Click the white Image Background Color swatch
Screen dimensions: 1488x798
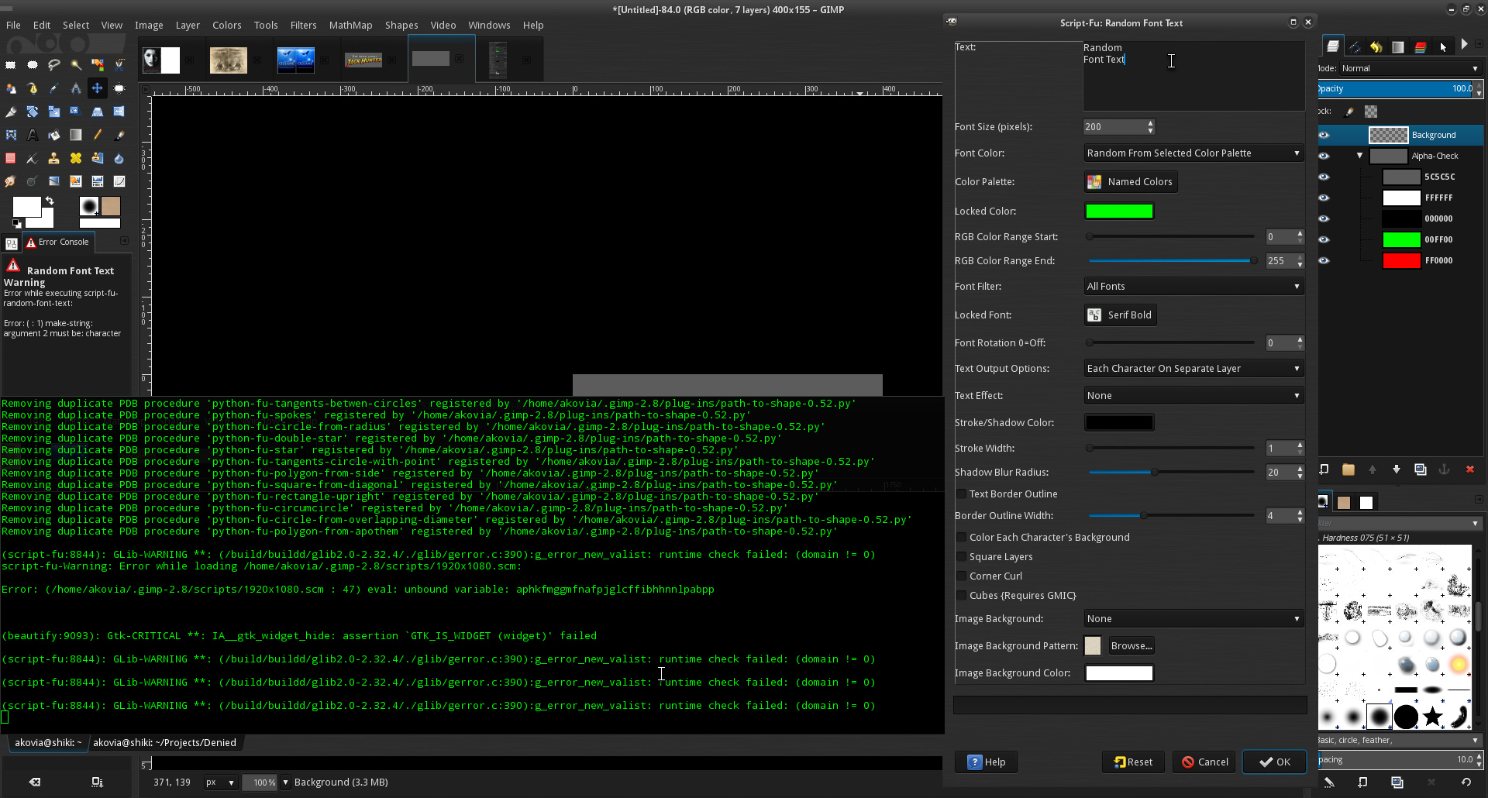[x=1119, y=673]
